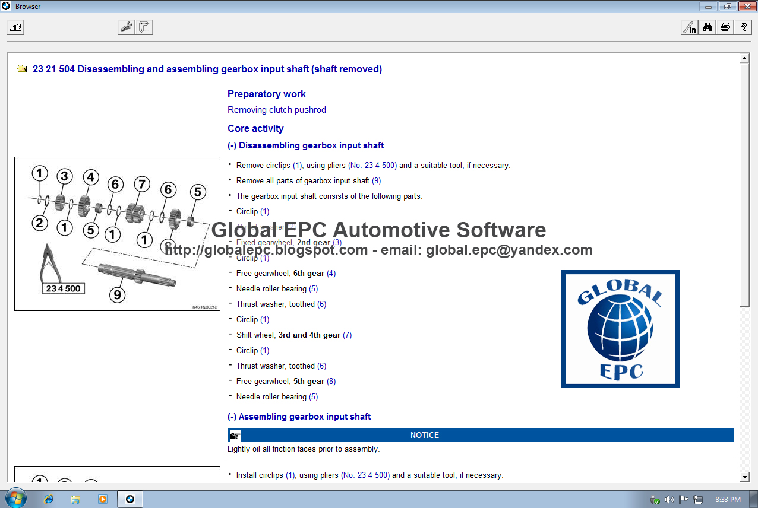Click the scrollbar down arrow
Viewport: 758px width, 508px height.
point(745,477)
